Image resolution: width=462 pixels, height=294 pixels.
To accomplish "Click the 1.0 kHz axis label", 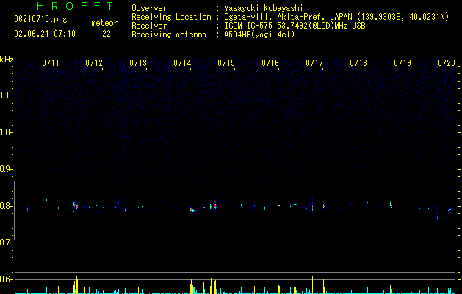I will pos(7,132).
